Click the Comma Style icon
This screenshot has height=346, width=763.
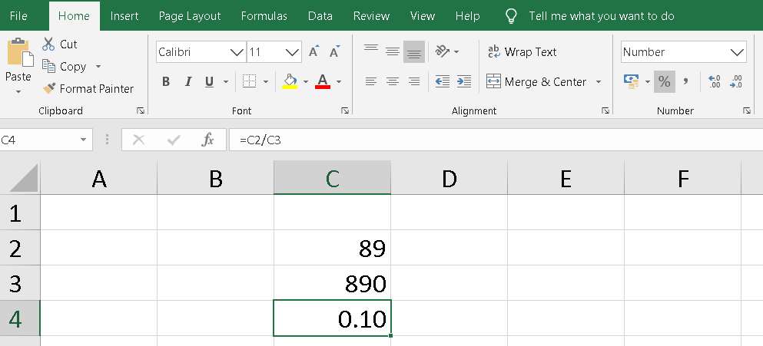(685, 81)
